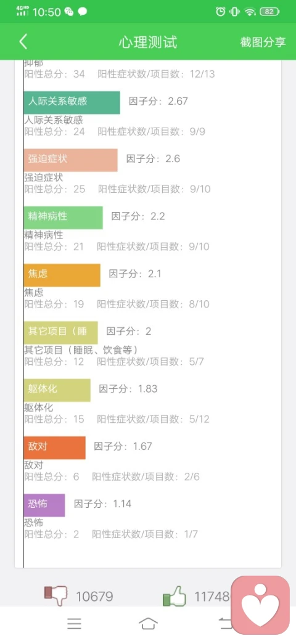Image resolution: width=296 pixels, height=641 pixels.
Task: Tap the back arrow in header
Action: coord(23,42)
